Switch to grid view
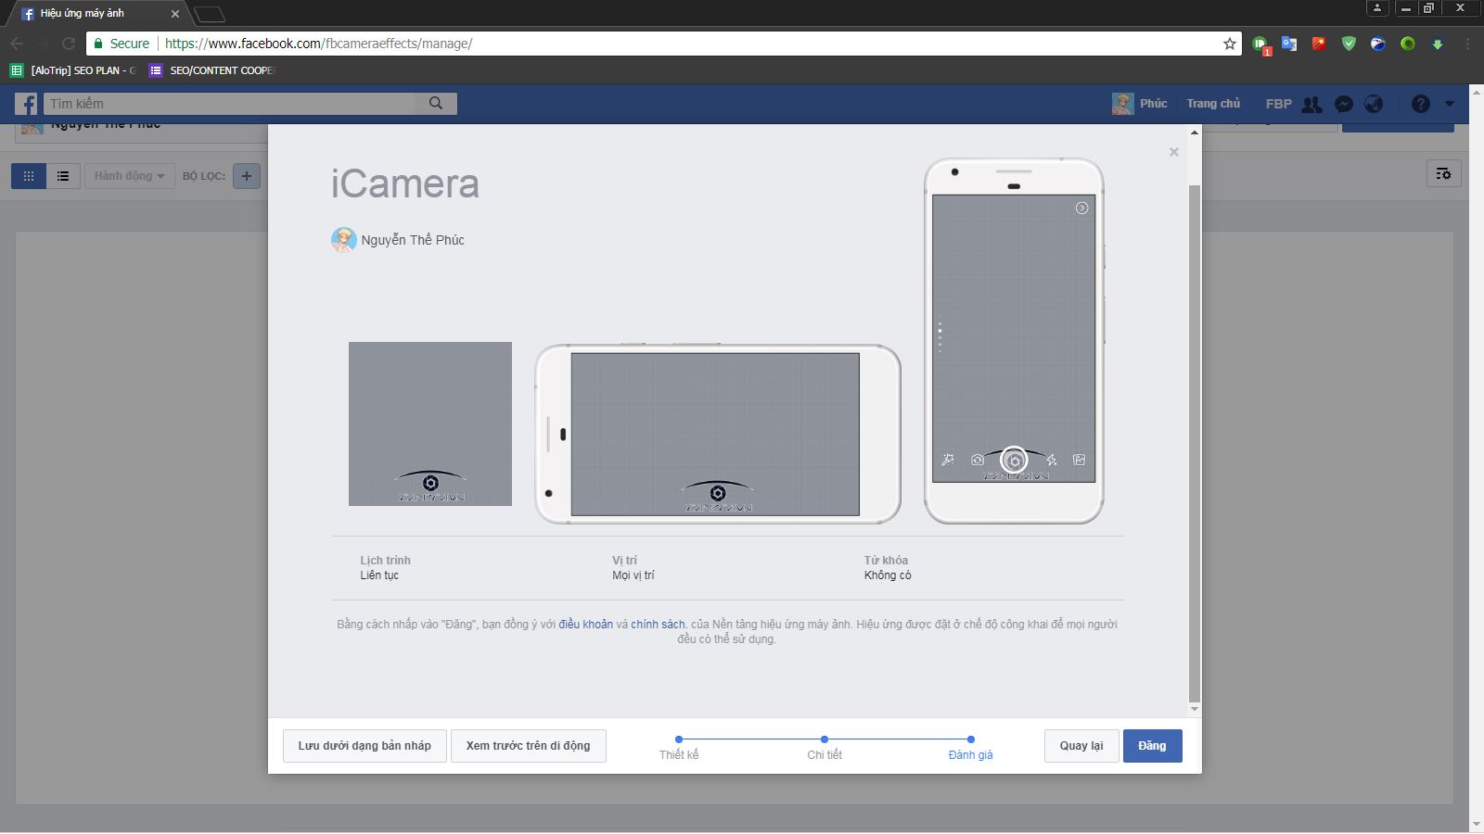This screenshot has height=834, width=1484. pyautogui.click(x=29, y=176)
